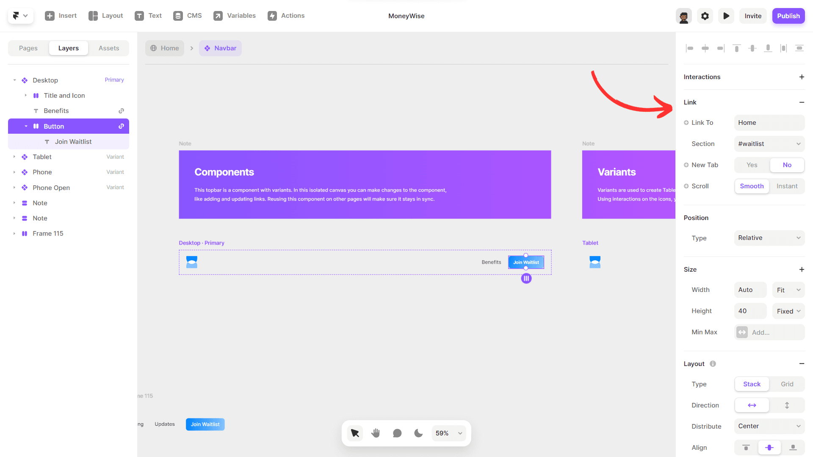Align right edges icon
Screen dimensions: 813x457
pyautogui.click(x=721, y=48)
